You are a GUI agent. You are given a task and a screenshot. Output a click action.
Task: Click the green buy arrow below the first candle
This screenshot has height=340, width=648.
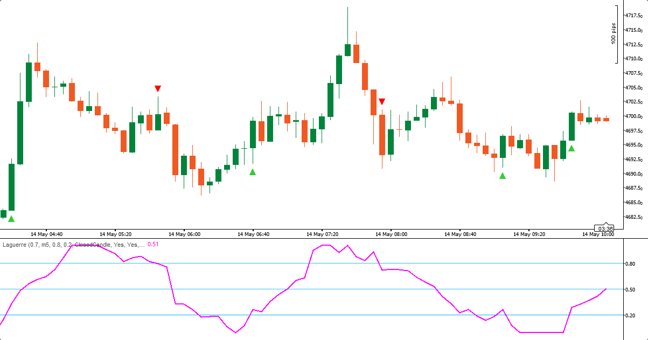[x=11, y=218]
